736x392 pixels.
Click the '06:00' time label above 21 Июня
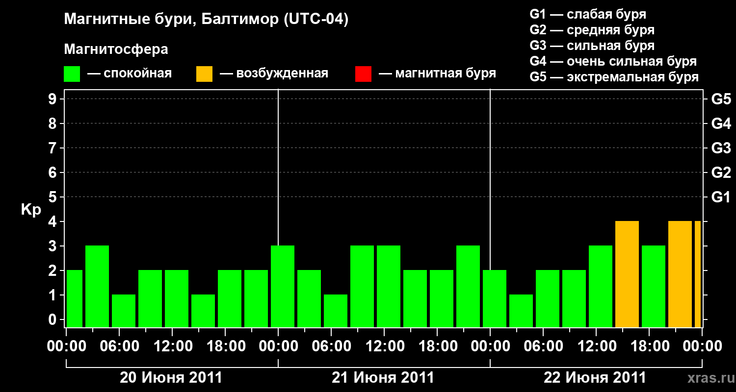click(332, 346)
